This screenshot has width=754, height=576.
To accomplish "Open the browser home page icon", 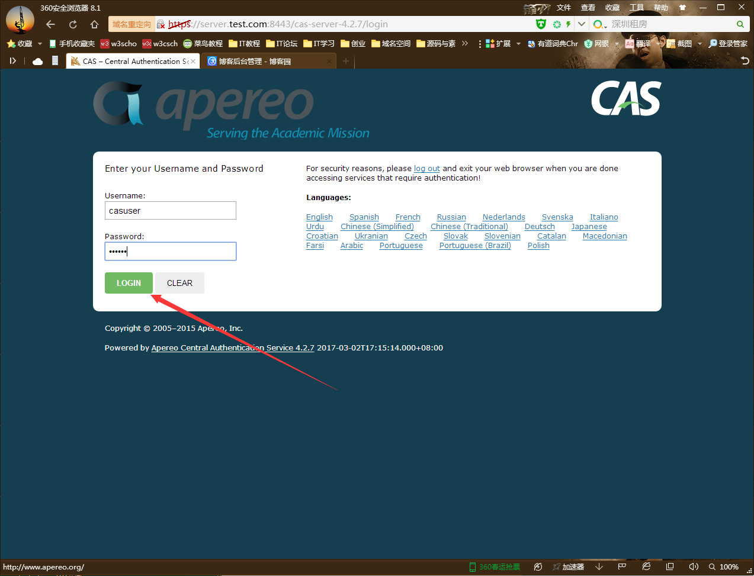I will click(94, 24).
